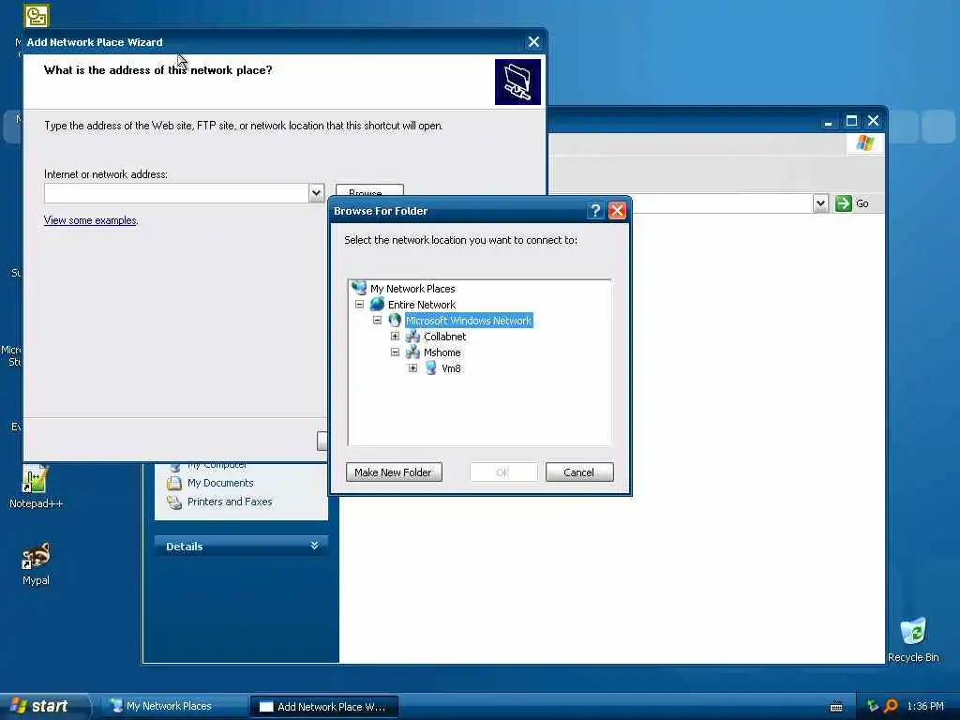Cancel the Browse For Folder dialog
Viewport: 960px width, 720px height.
pos(579,472)
